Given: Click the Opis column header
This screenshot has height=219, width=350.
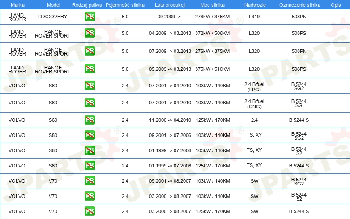Looking at the screenshot, I should click(336, 5).
